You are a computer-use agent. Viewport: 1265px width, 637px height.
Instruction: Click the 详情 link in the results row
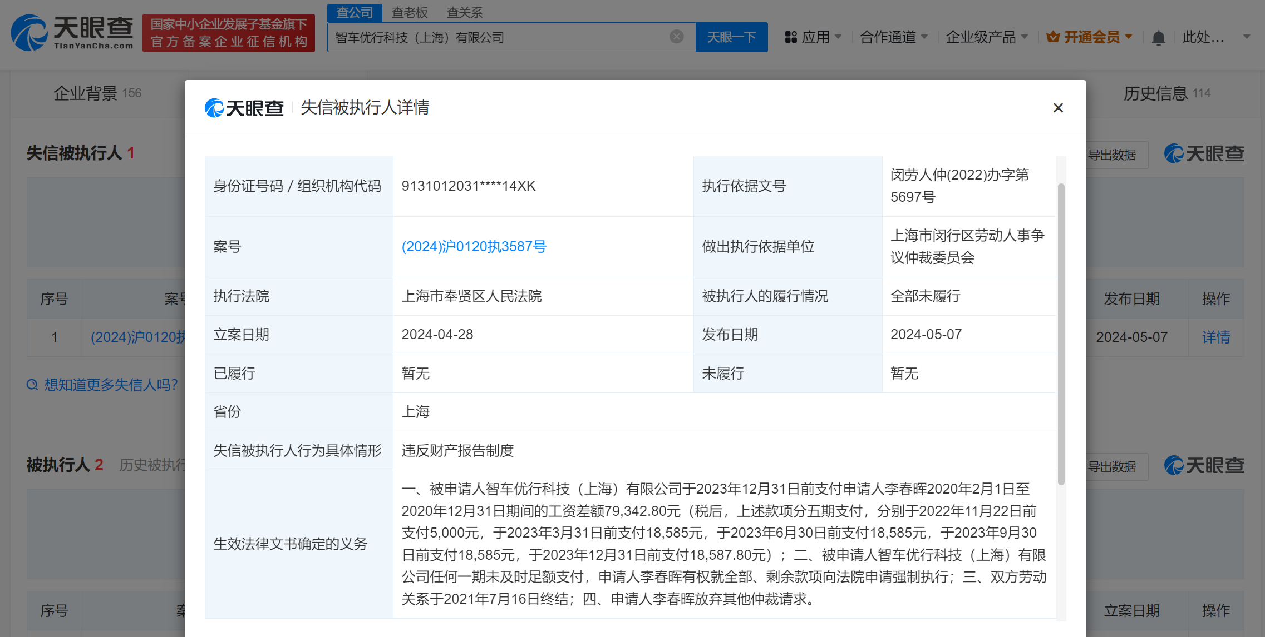(x=1215, y=337)
